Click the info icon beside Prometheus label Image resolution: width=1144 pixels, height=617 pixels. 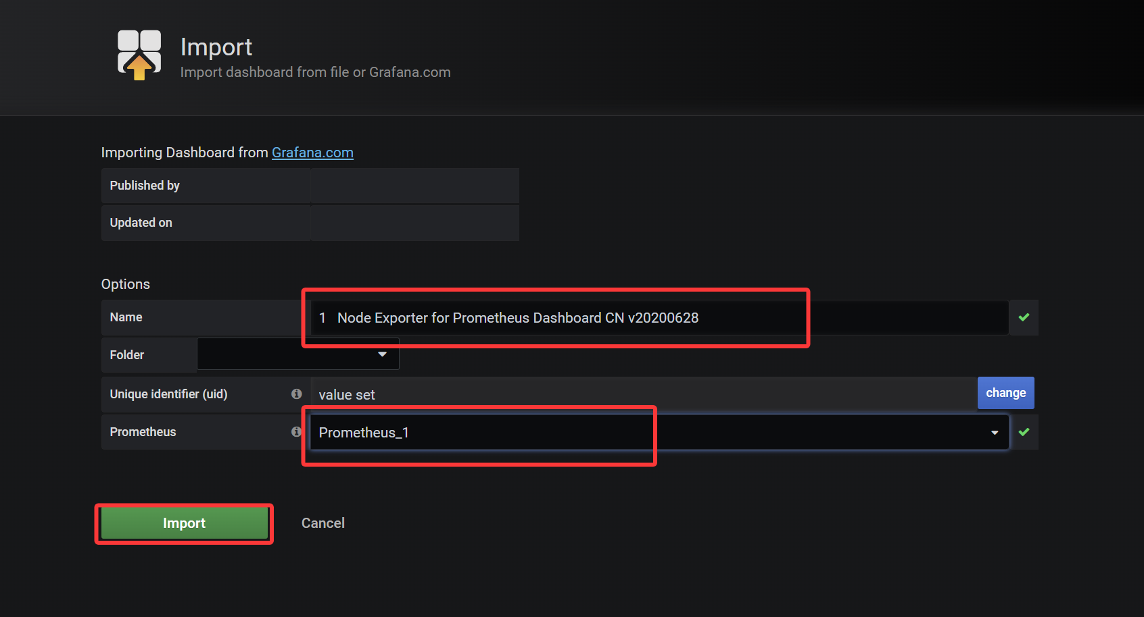pos(296,431)
